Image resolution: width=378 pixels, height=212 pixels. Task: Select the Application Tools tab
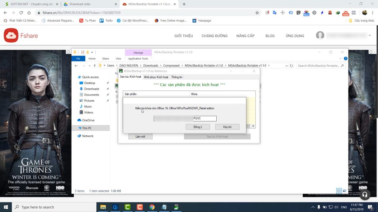click(x=138, y=59)
